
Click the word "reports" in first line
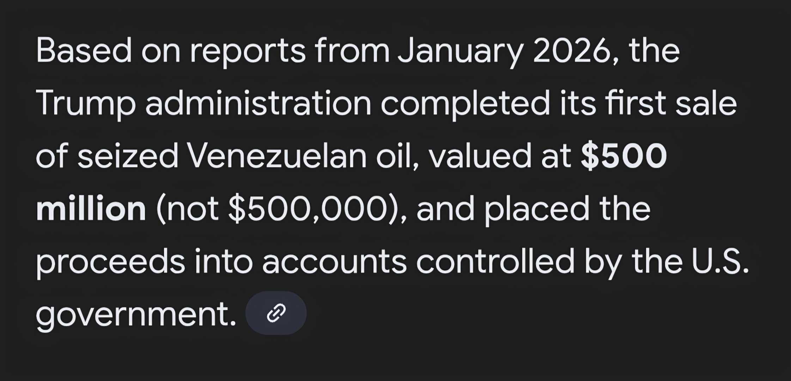pyautogui.click(x=248, y=51)
